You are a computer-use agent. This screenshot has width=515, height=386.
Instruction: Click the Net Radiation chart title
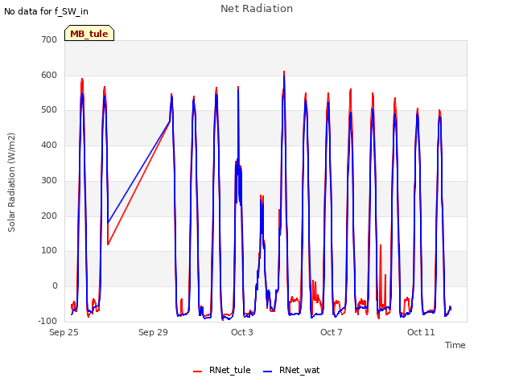(257, 9)
